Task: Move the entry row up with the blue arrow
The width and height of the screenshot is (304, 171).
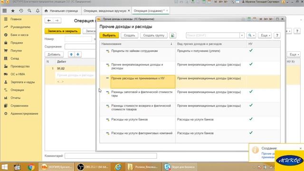Action: tap(71, 55)
